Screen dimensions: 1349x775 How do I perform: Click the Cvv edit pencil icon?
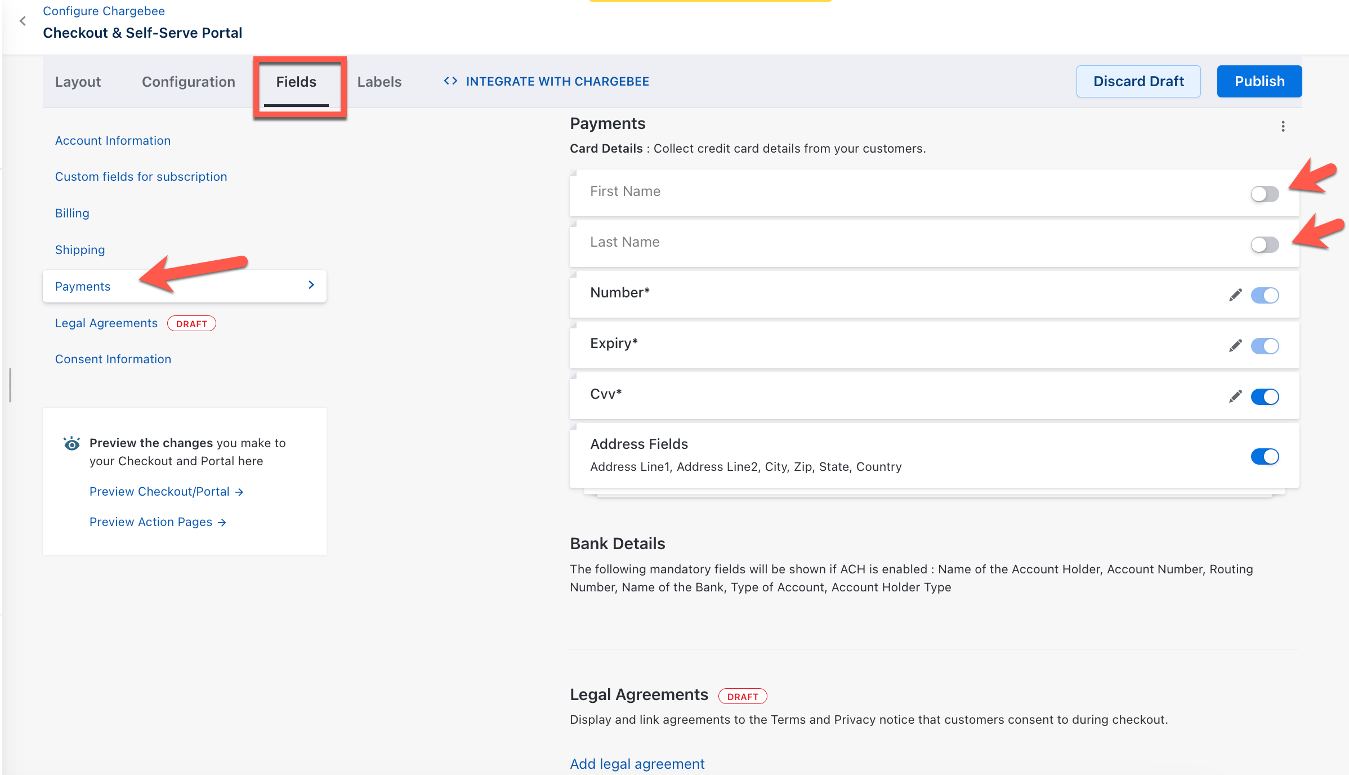1235,397
